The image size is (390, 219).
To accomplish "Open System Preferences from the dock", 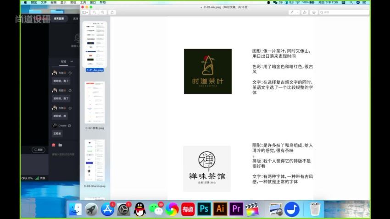I will 123,209.
